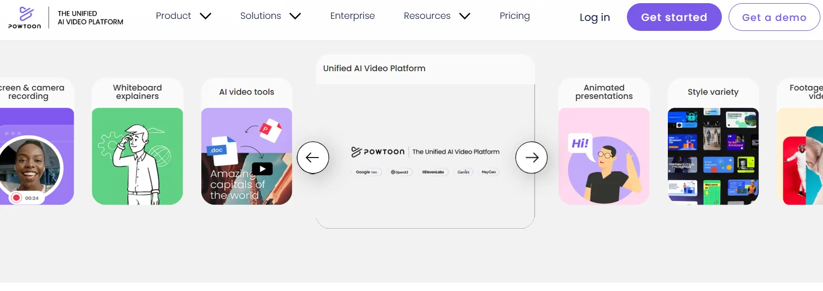
Task: Click the .doc file icon
Action: [x=222, y=151]
